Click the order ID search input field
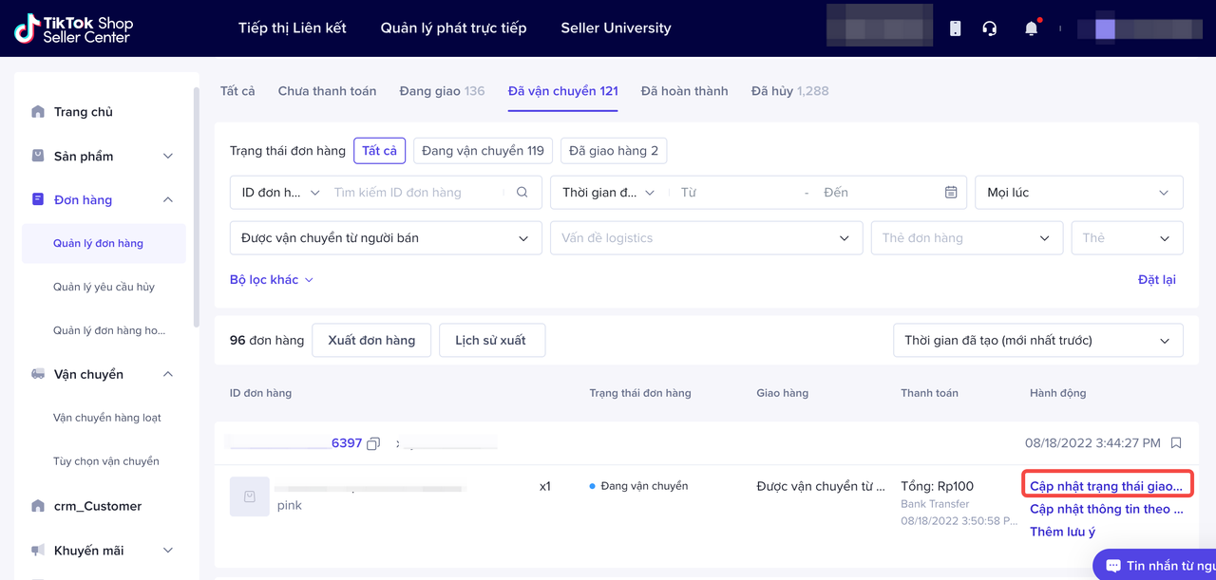 point(416,193)
